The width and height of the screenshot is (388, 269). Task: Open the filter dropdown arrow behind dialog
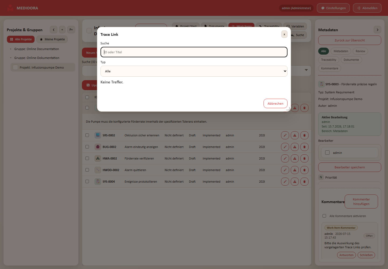tap(306, 70)
